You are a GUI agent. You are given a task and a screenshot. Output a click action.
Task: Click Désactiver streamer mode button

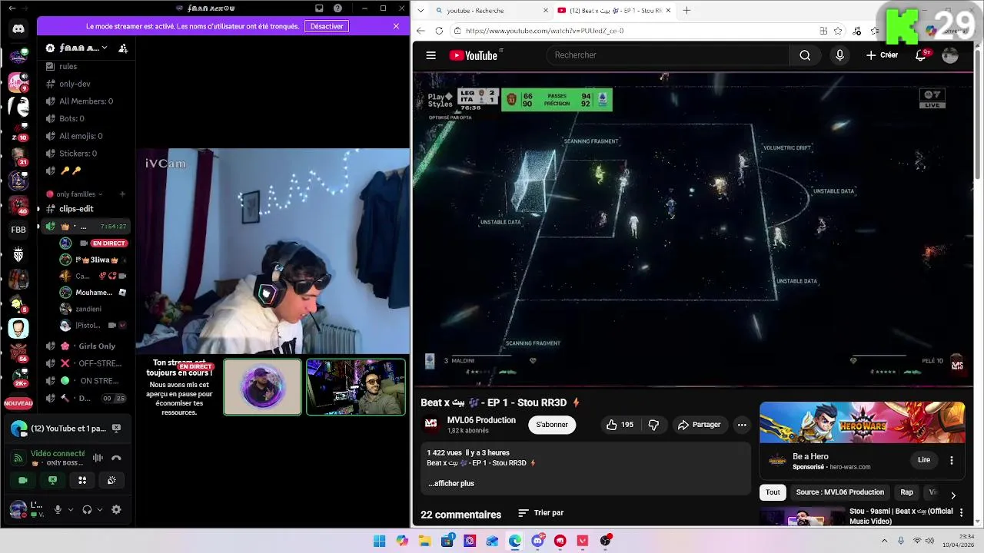[327, 26]
